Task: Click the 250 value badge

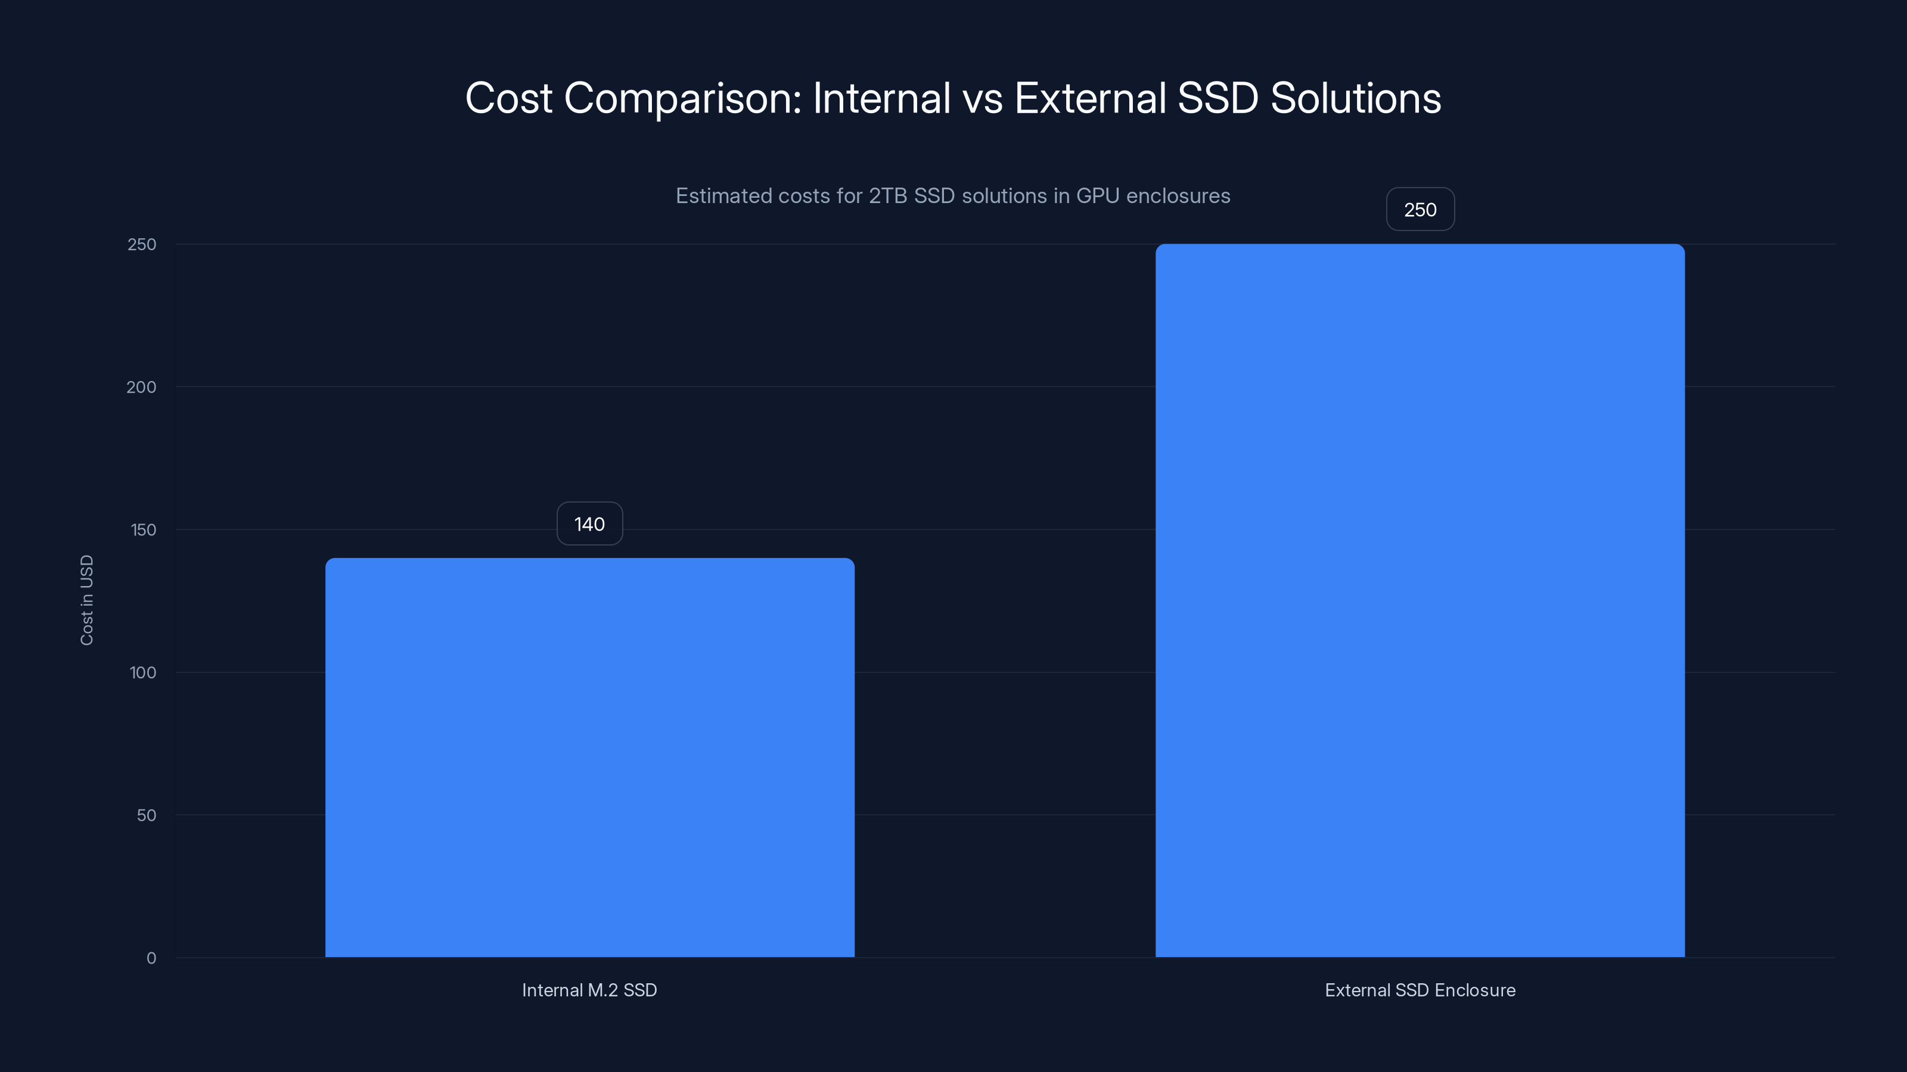Action: 1419,210
